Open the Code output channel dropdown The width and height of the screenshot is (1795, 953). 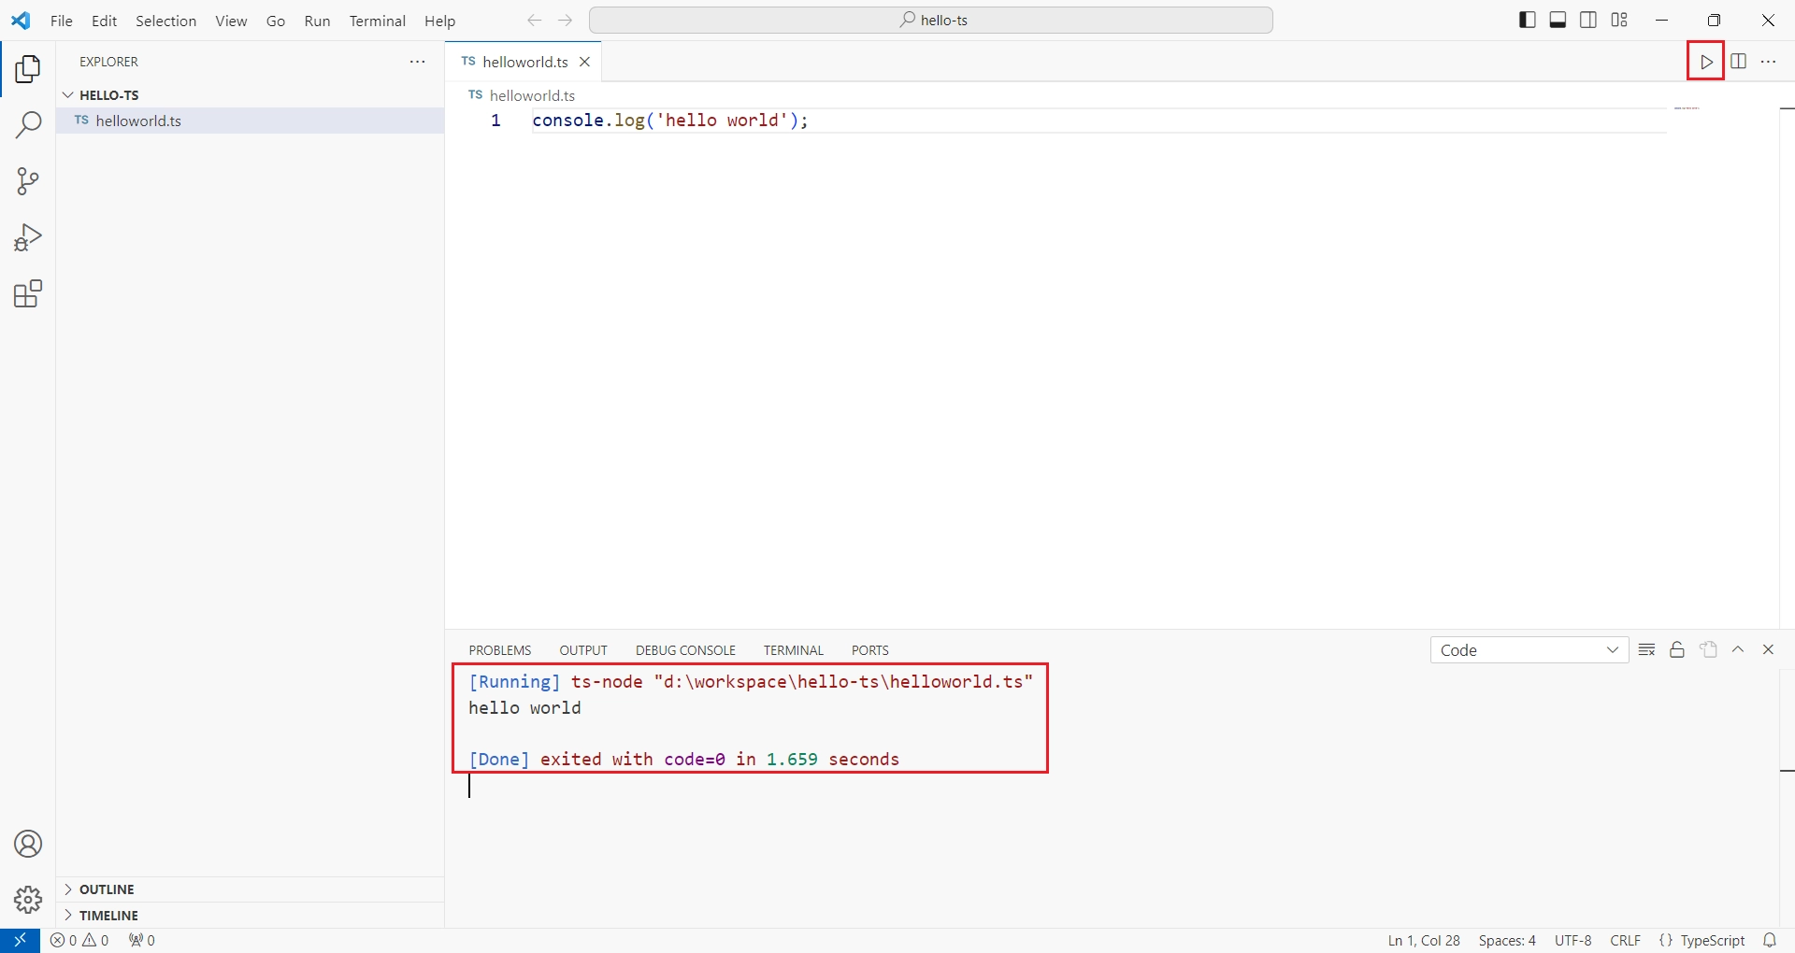[x=1529, y=650]
